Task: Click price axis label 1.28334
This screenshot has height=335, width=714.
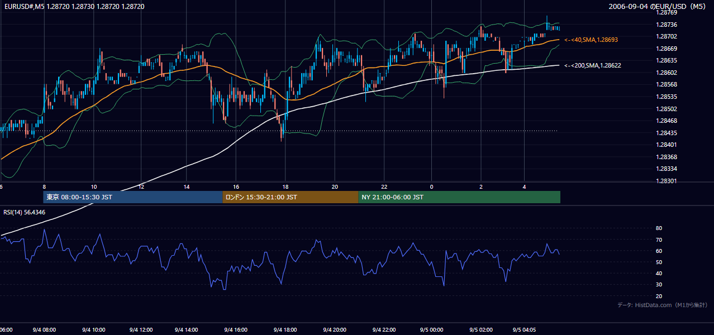Action: (x=667, y=169)
